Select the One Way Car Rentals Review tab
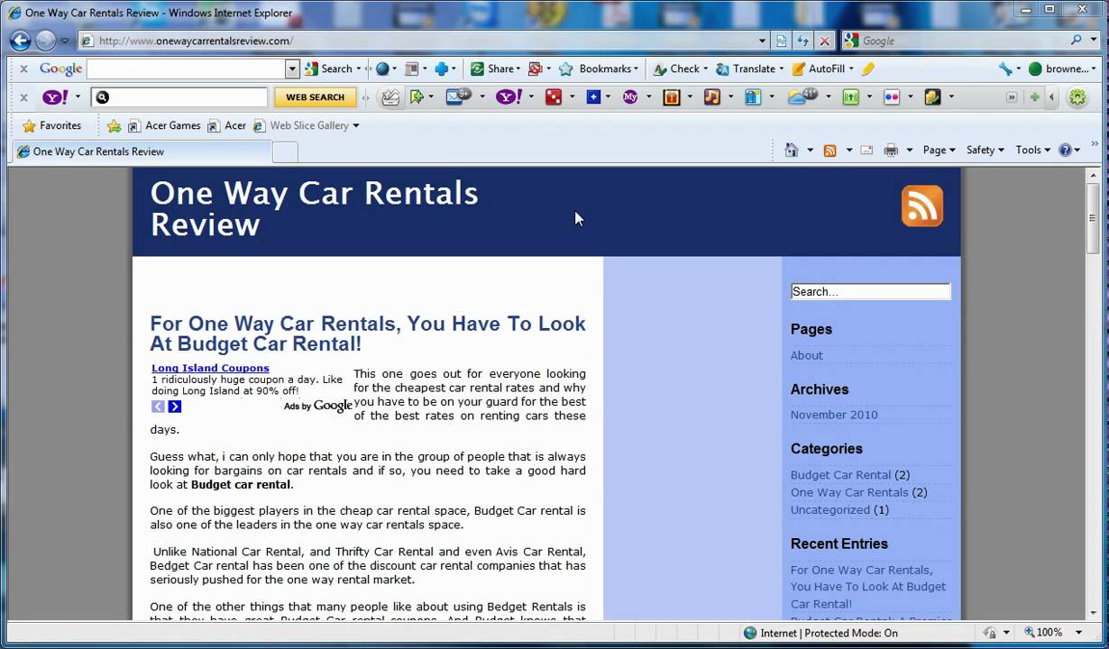1109x649 pixels. point(142,151)
